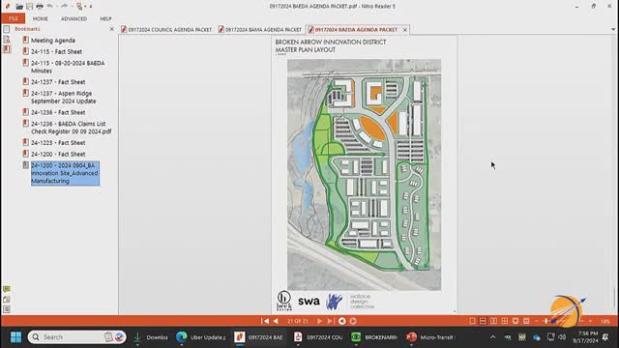Image resolution: width=619 pixels, height=348 pixels.
Task: Set continuous page view layout
Action: click(483, 321)
